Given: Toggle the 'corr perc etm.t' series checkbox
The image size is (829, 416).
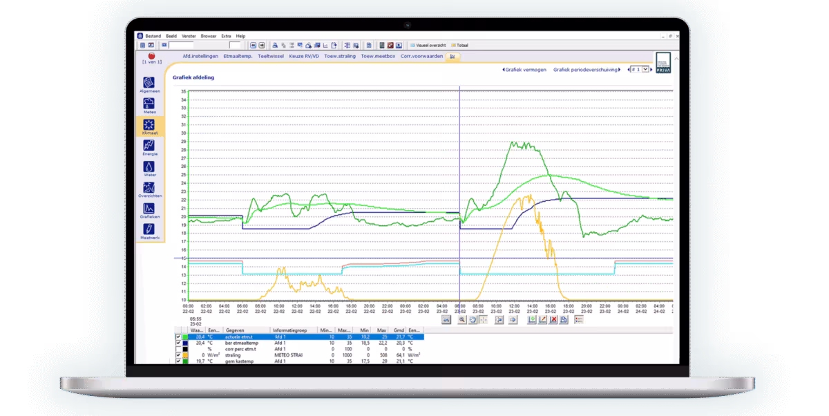Looking at the screenshot, I should (x=178, y=348).
